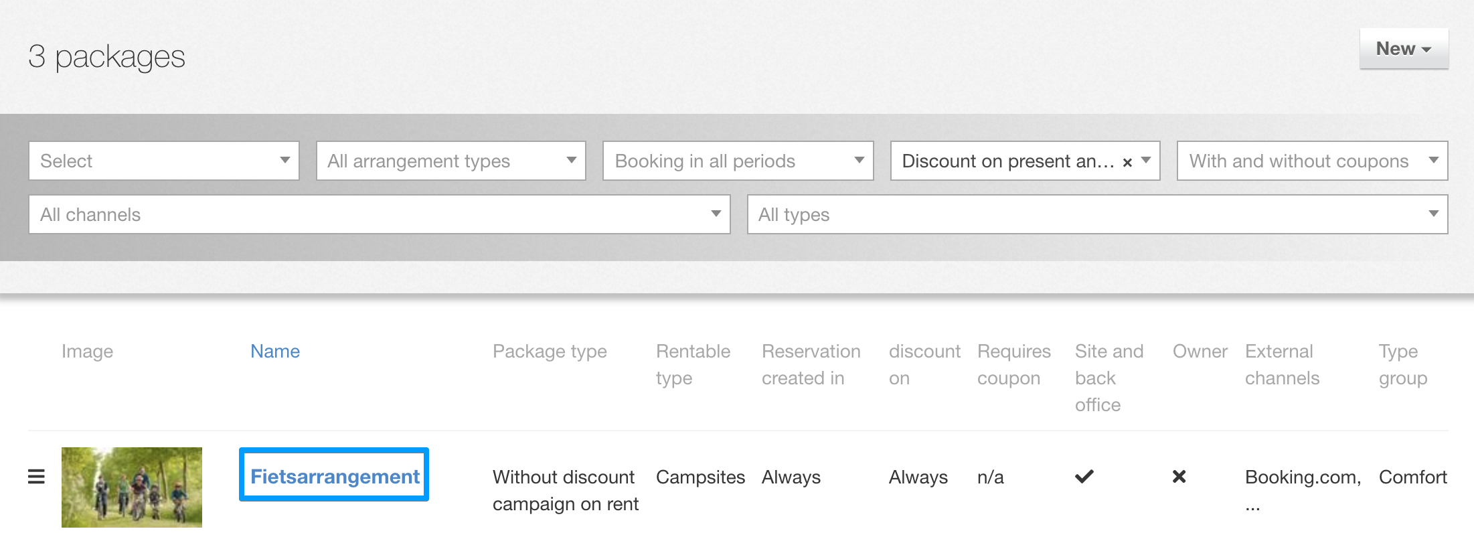This screenshot has height=533, width=1474.
Task: Open the Fietsarrangement package link
Action: point(335,477)
